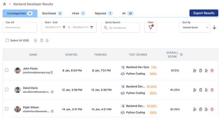Delete John Flores using trash icon
Screen dimensions: 222x118
coord(212,70)
